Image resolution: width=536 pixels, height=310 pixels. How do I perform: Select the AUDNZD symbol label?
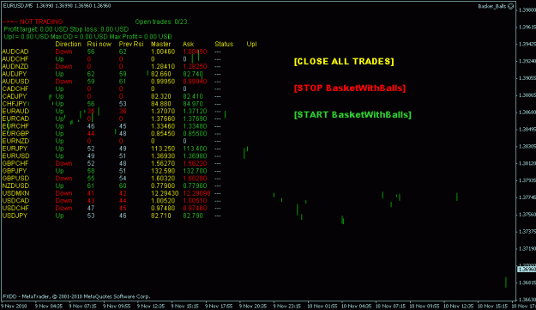(x=15, y=66)
